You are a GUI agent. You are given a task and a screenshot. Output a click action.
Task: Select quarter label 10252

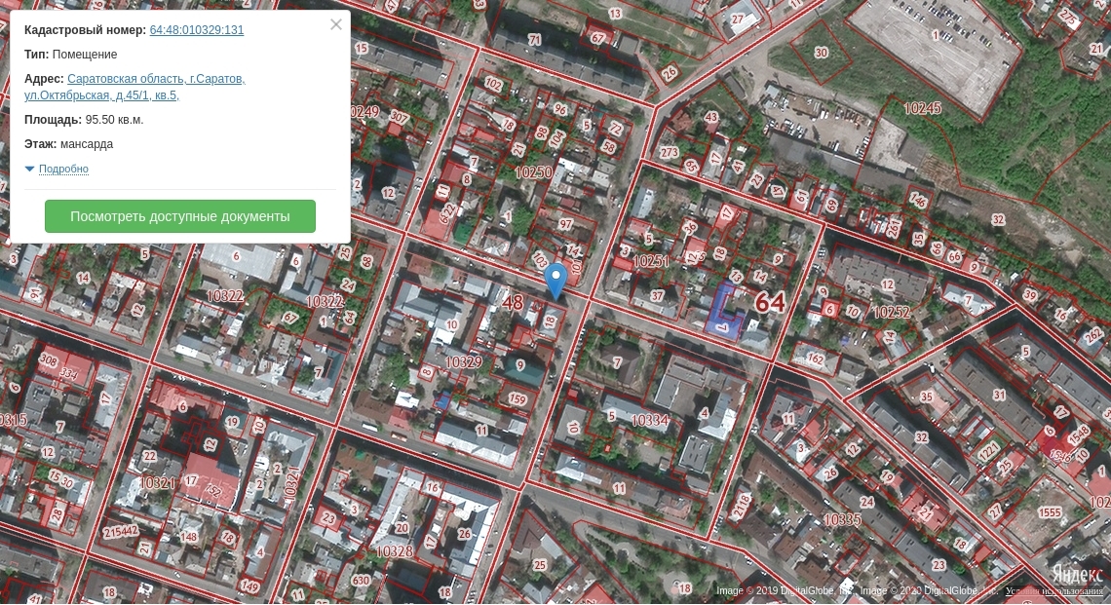point(891,313)
